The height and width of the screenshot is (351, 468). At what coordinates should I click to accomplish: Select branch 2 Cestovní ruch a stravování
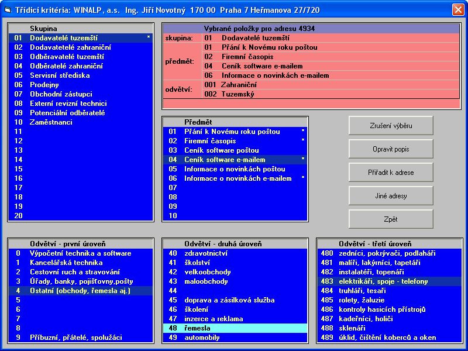point(81,272)
